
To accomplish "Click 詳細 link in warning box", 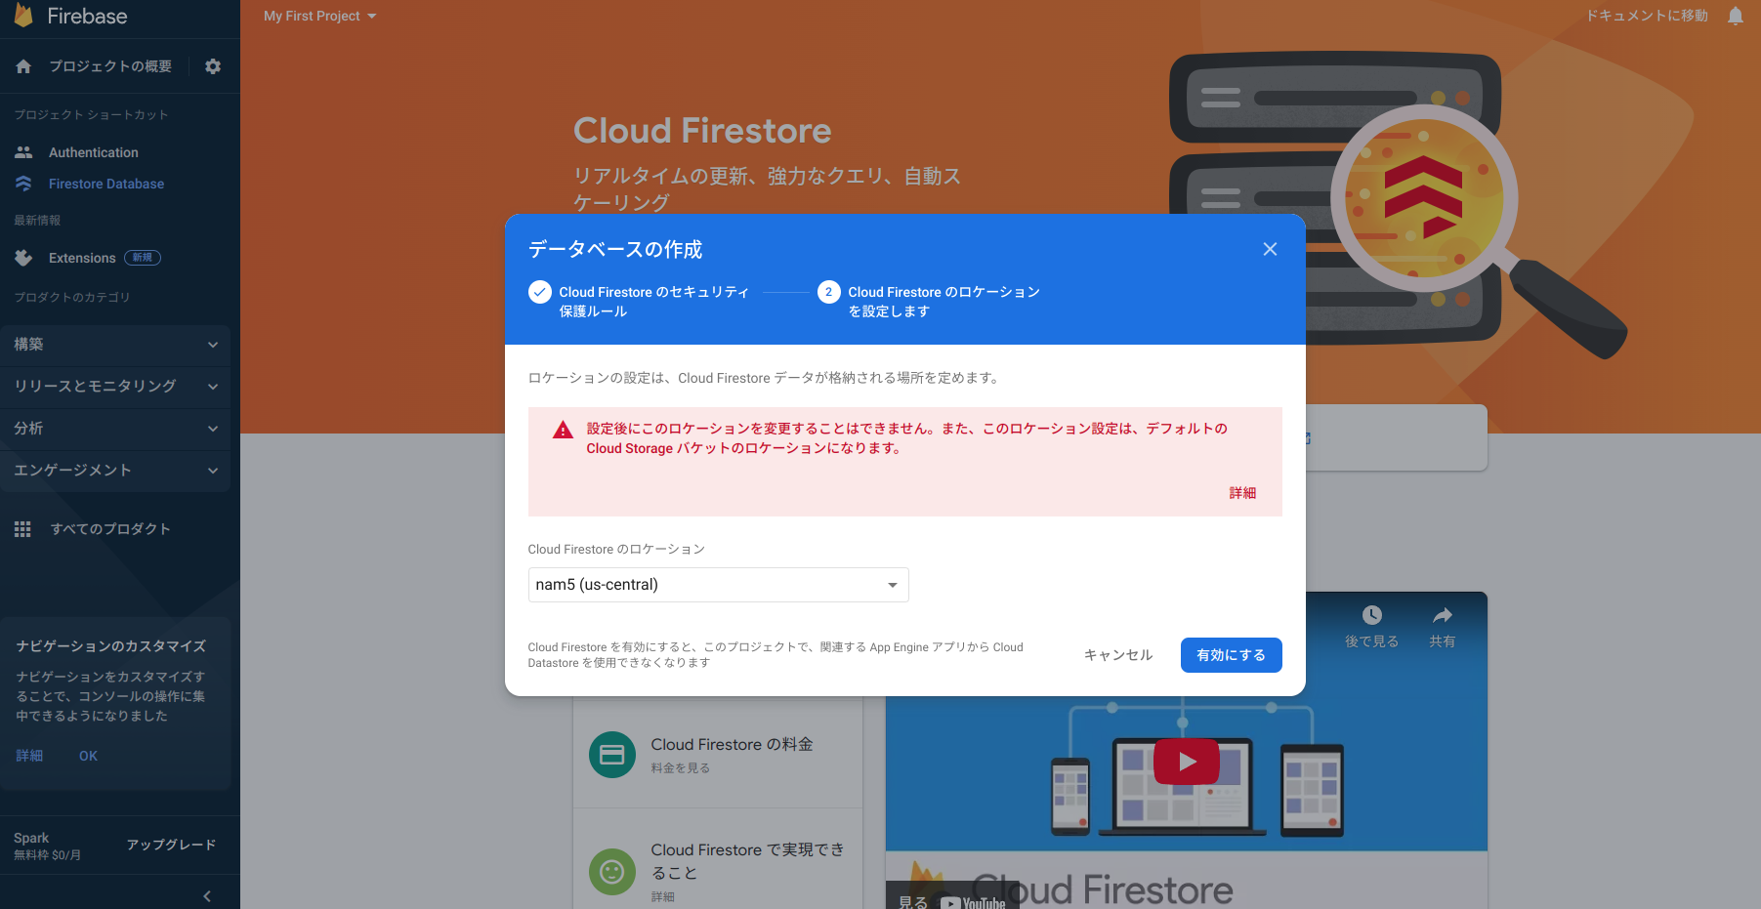I will pos(1242,493).
